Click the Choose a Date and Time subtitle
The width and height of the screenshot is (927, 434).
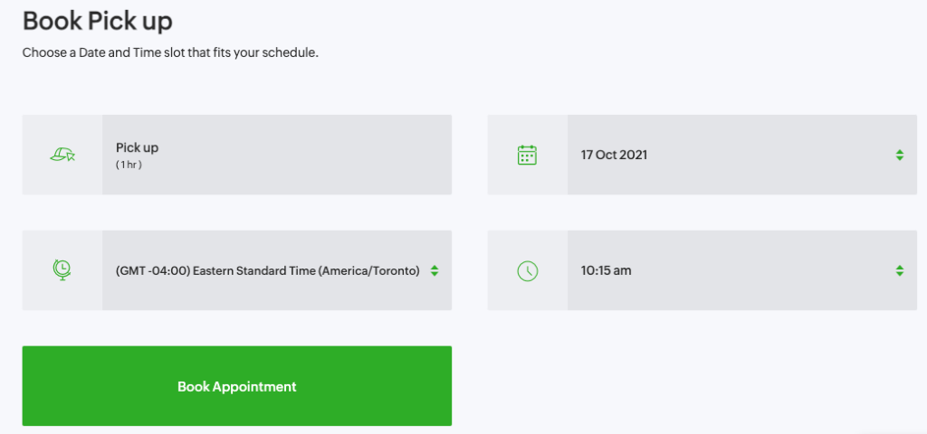(x=171, y=53)
